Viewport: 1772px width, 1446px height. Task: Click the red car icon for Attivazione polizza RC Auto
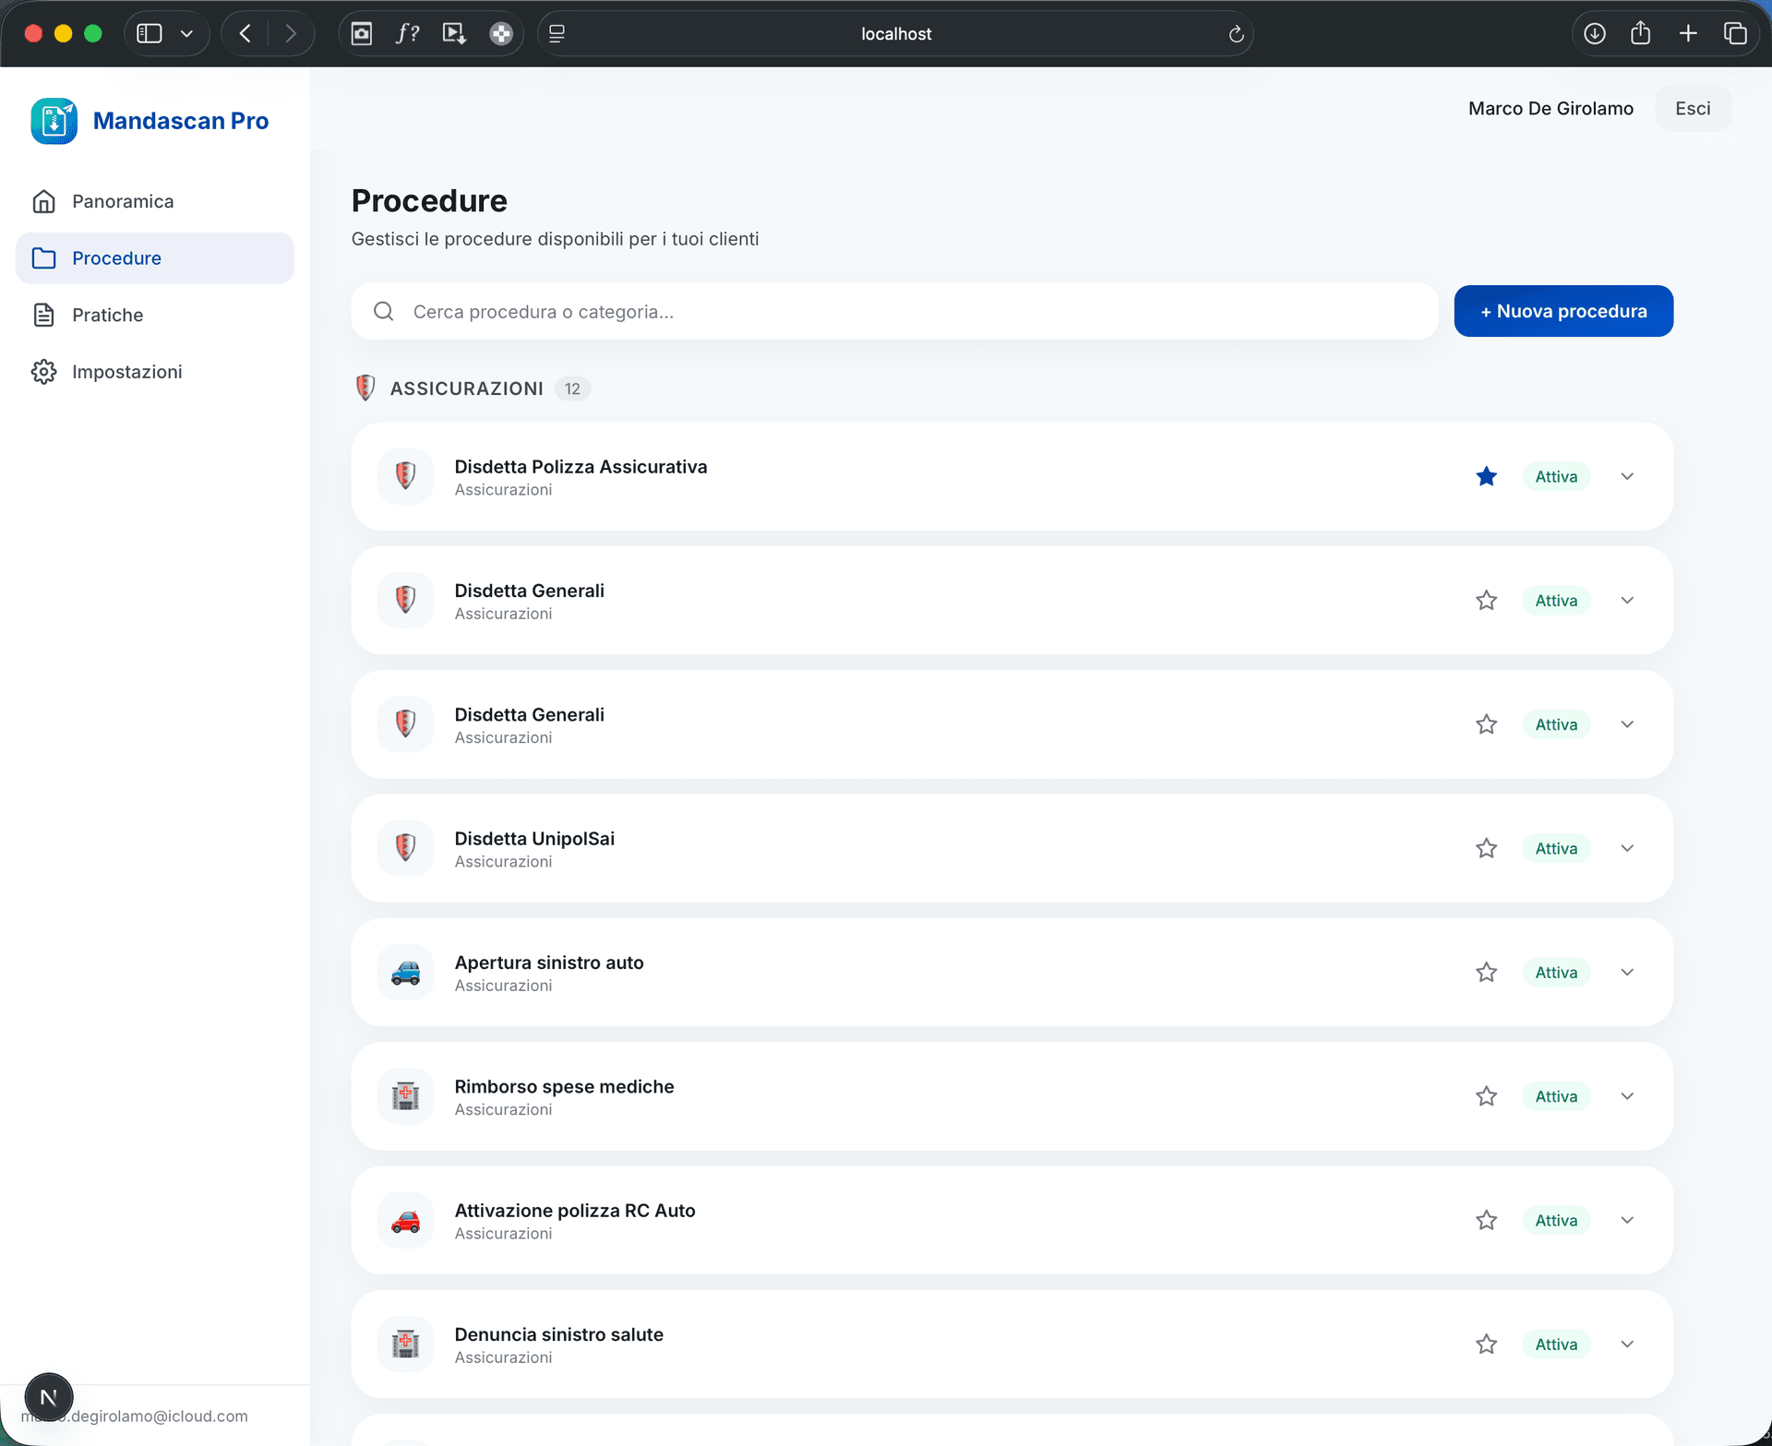(405, 1220)
